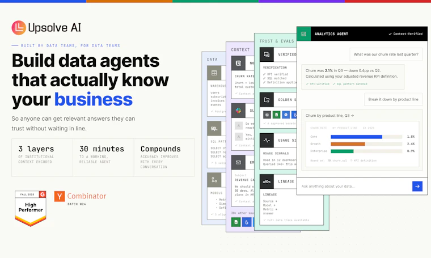Click the '0.9%' Enterprise value
This screenshot has height=258, width=431.
point(411,151)
